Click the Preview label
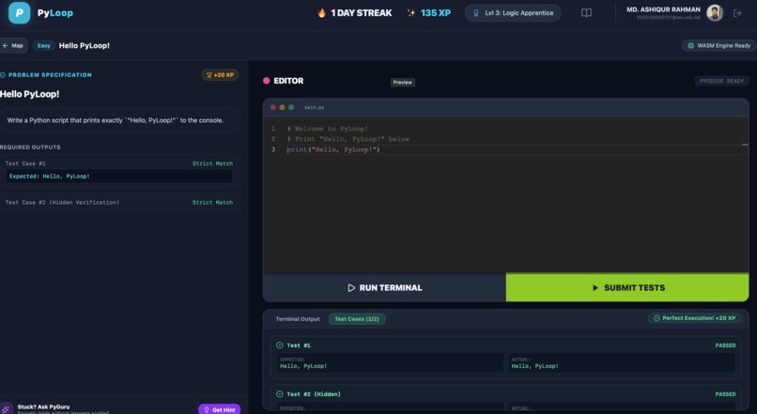Image resolution: width=757 pixels, height=414 pixels. tap(402, 82)
